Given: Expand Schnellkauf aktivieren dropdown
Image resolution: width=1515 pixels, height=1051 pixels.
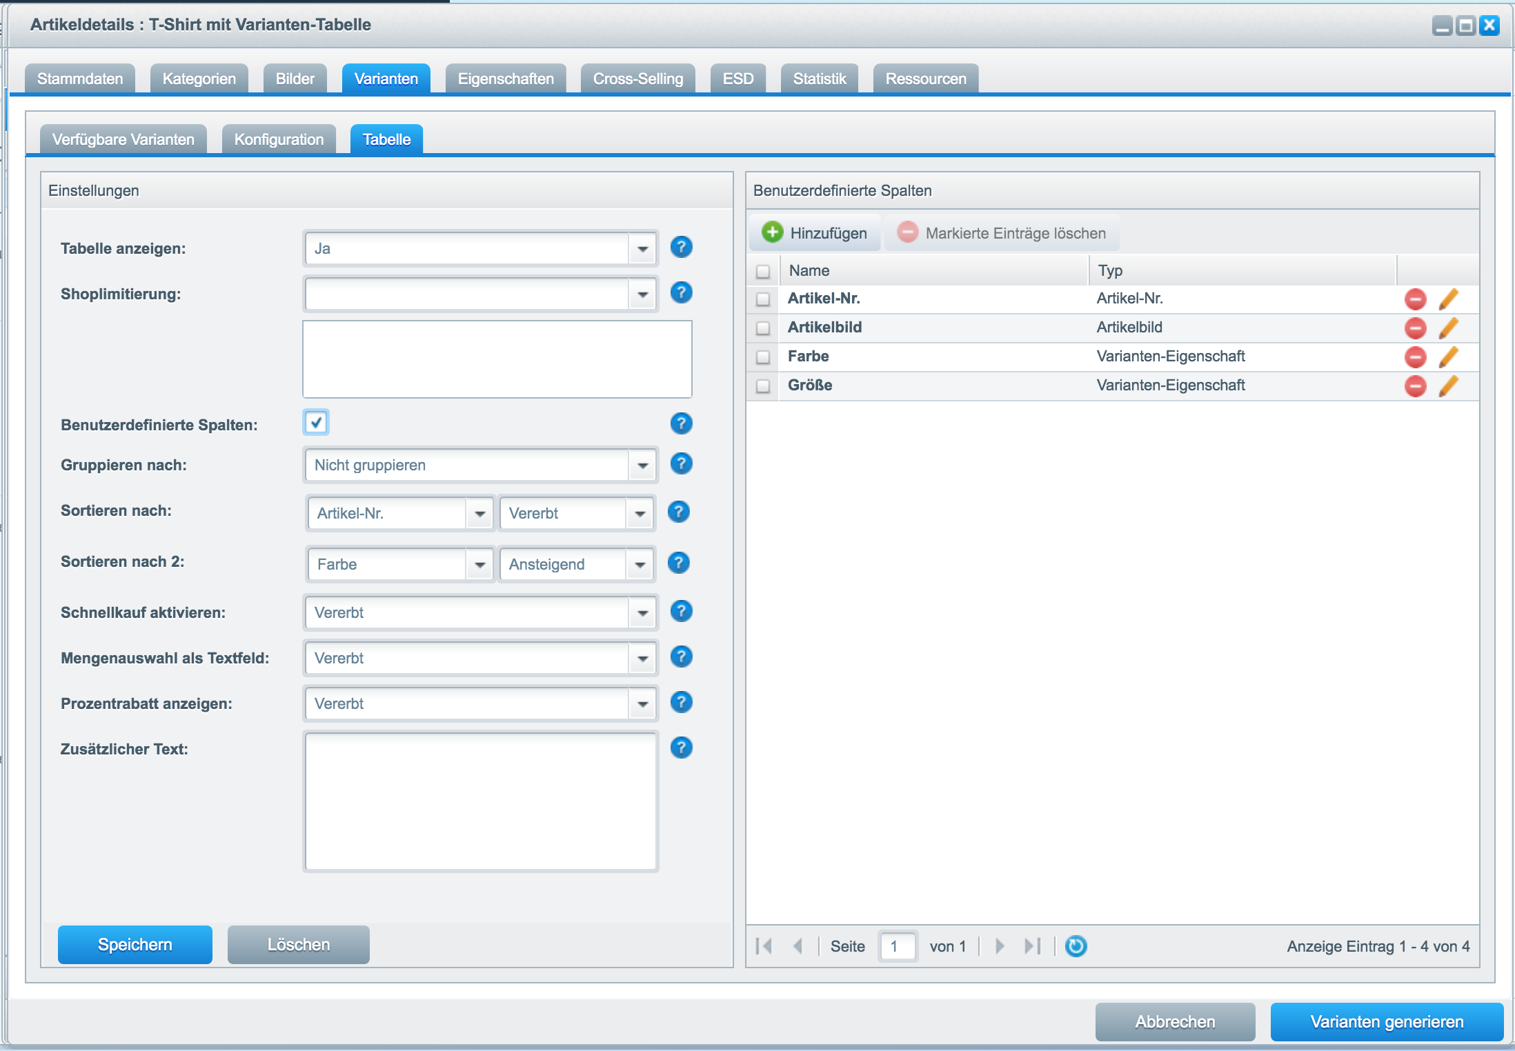Looking at the screenshot, I should click(x=642, y=613).
